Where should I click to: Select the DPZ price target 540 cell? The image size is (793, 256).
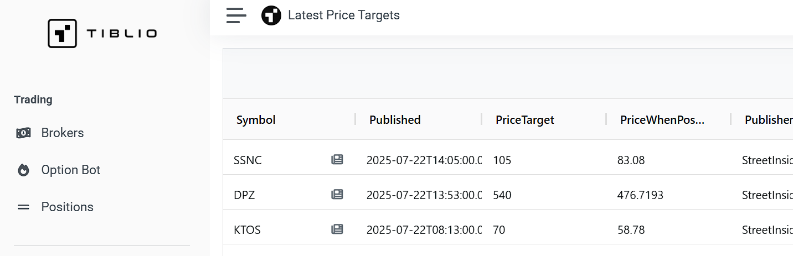[502, 195]
